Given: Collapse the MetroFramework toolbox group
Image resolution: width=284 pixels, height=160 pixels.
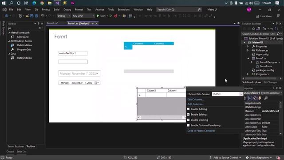Looking at the screenshot, I should click(9, 33).
